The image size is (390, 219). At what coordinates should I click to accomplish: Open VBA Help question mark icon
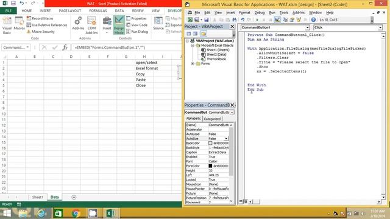[x=313, y=19]
